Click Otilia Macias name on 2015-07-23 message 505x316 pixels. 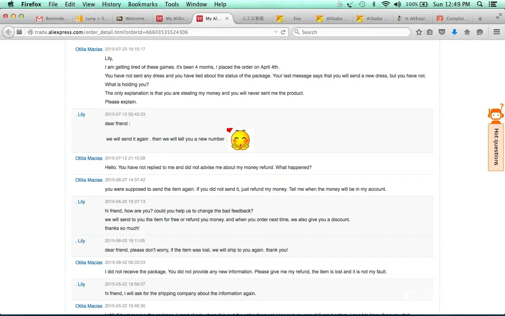[89, 49]
